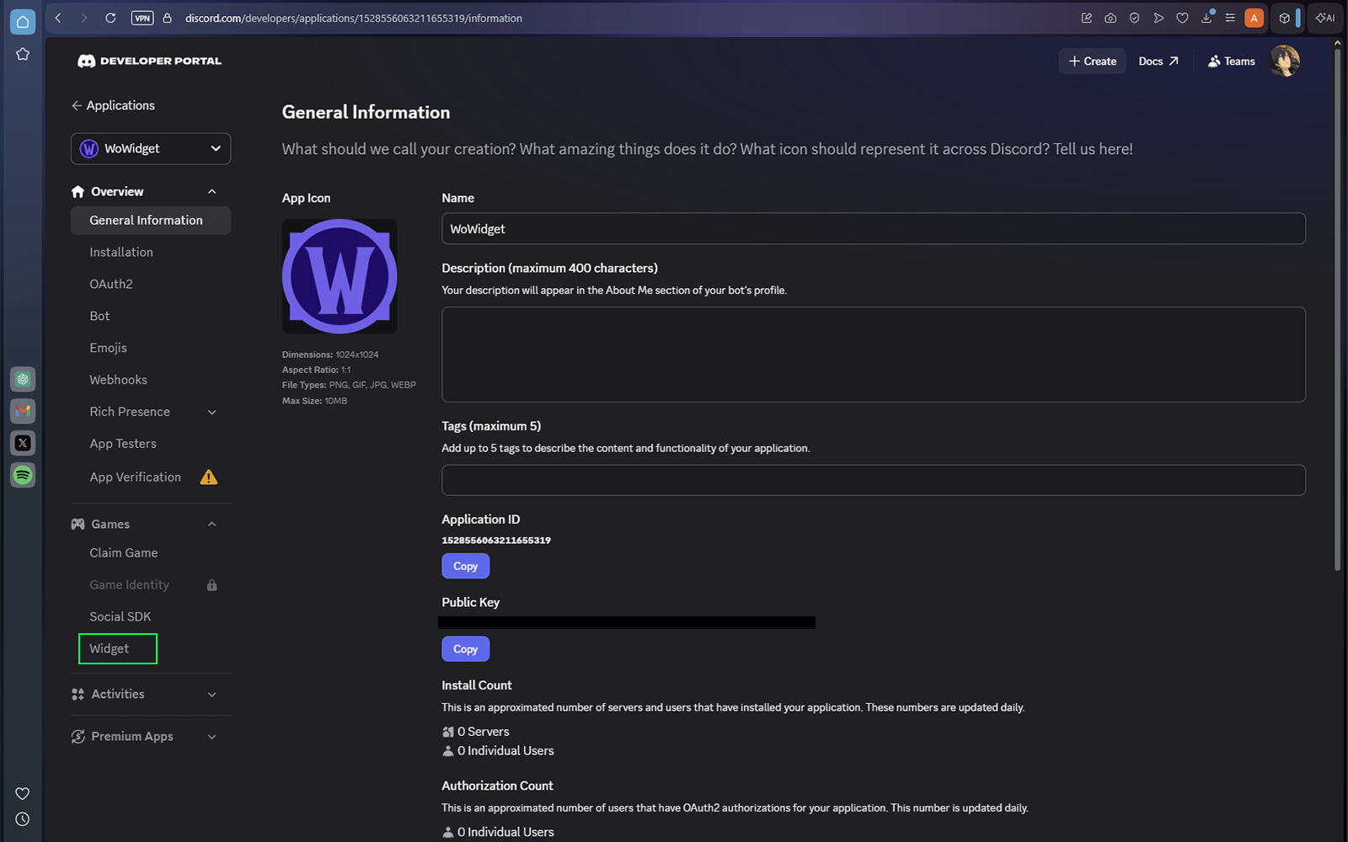Open the Social SDK page
1348x842 pixels.
pyautogui.click(x=120, y=616)
